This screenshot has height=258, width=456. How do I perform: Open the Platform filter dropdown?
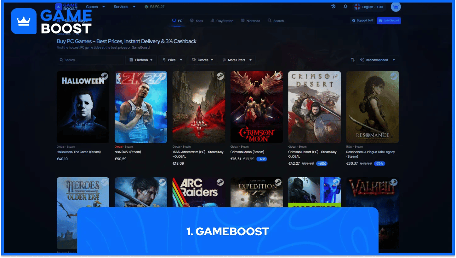141,60
